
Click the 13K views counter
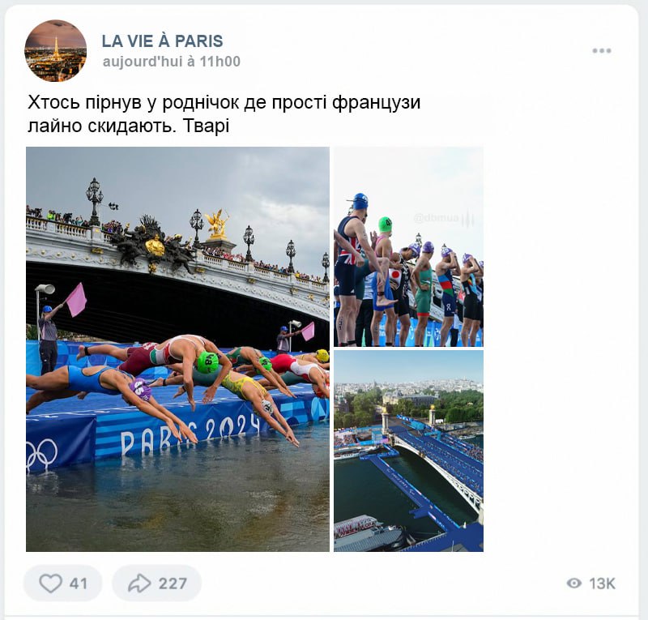[x=602, y=584]
